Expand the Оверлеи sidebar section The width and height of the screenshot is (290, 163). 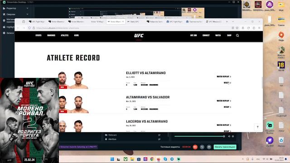(27, 14)
